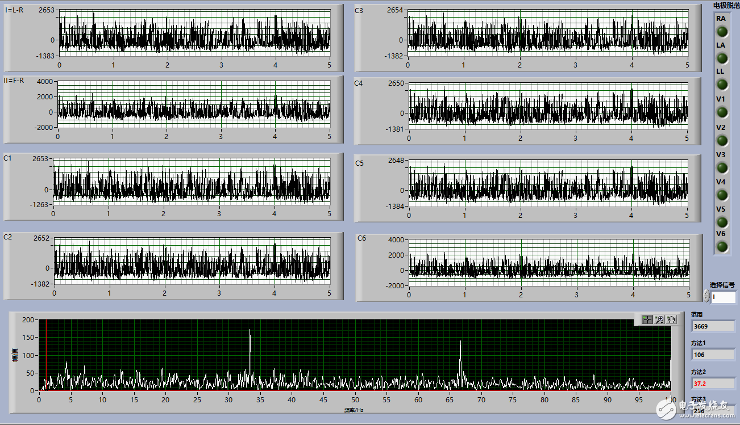
Task: Click the '-1381' Y-axis minimum on C4 chart
Action: 395,129
